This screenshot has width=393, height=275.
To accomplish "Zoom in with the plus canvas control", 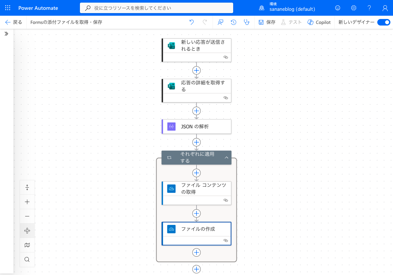I will (27, 202).
